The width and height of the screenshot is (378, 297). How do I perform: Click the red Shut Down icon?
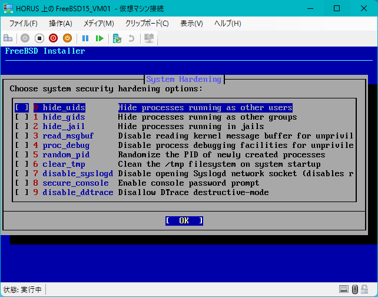click(53, 38)
